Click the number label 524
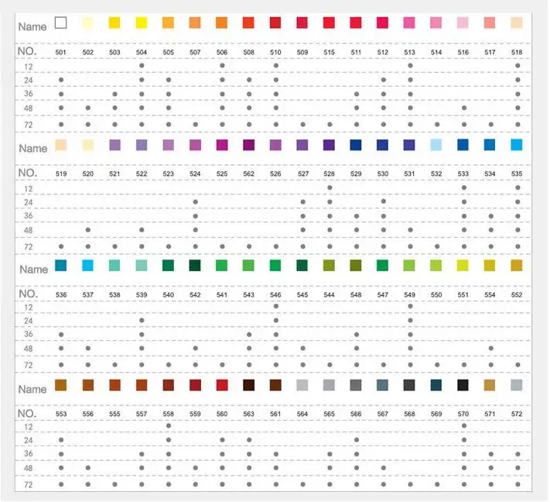The height and width of the screenshot is (502, 550). point(195,174)
